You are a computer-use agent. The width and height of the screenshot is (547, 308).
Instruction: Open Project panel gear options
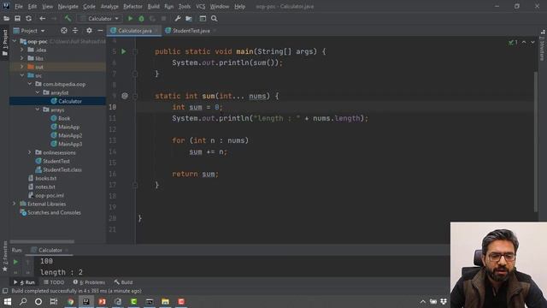pyautogui.click(x=89, y=31)
